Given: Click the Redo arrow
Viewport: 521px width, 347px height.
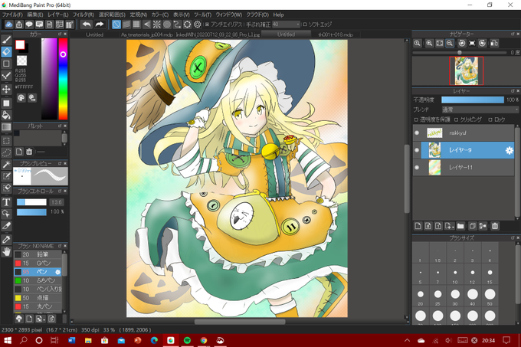Looking at the screenshot, I should [99, 25].
